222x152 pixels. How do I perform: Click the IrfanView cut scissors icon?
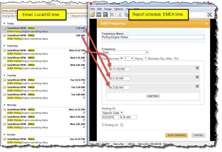pyautogui.click(x=120, y=14)
